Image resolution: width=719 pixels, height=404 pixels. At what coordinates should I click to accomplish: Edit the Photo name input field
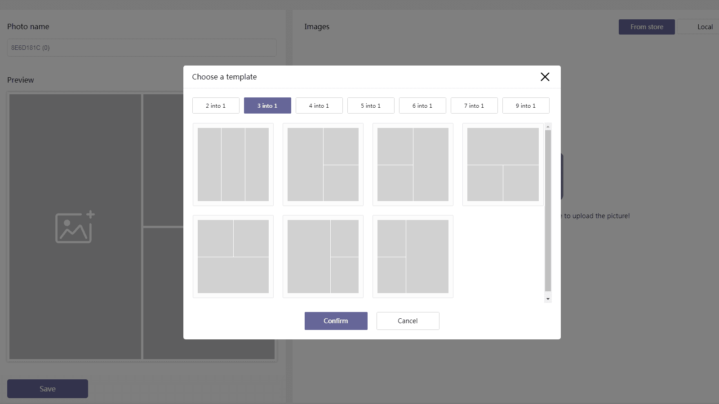(x=141, y=47)
